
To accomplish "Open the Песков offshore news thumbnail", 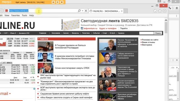I will 107,45.
